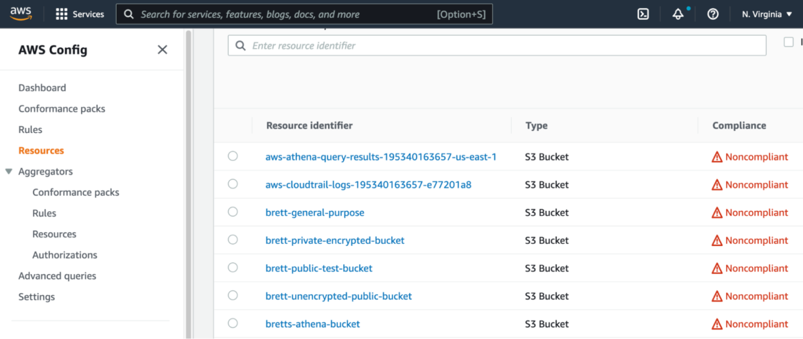Select the highlighted Resources sidebar item
The width and height of the screenshot is (803, 339).
[x=41, y=151]
